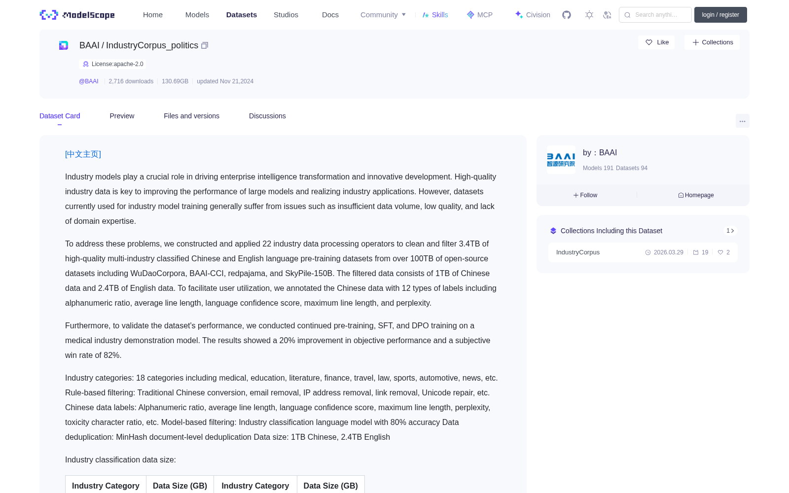Click 'Industry classification data size:' text
This screenshot has height=493, width=789.
click(120, 460)
